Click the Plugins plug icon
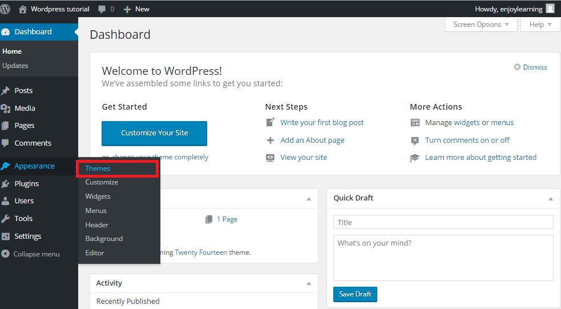Viewport: 561px width, 309px height. (5, 184)
